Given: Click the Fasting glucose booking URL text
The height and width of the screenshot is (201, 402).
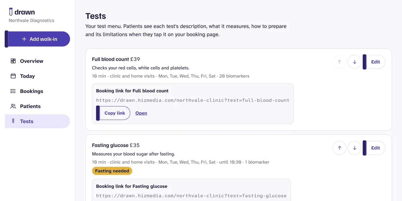Looking at the screenshot, I should pyautogui.click(x=191, y=196).
